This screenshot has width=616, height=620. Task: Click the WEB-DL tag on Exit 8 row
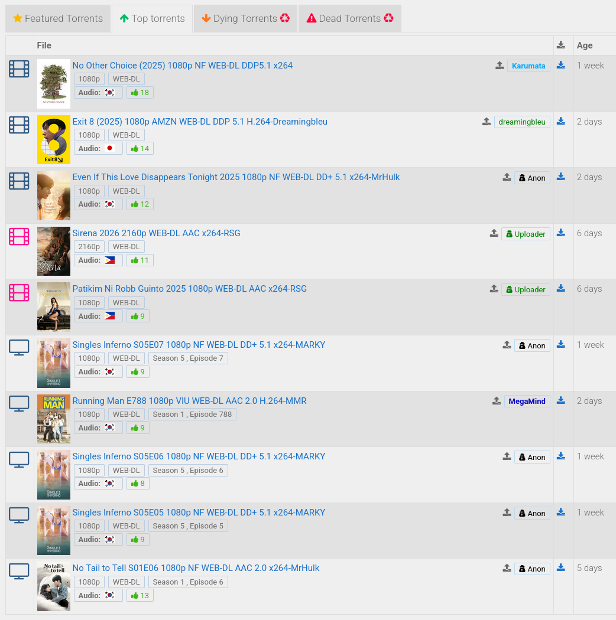(x=127, y=135)
